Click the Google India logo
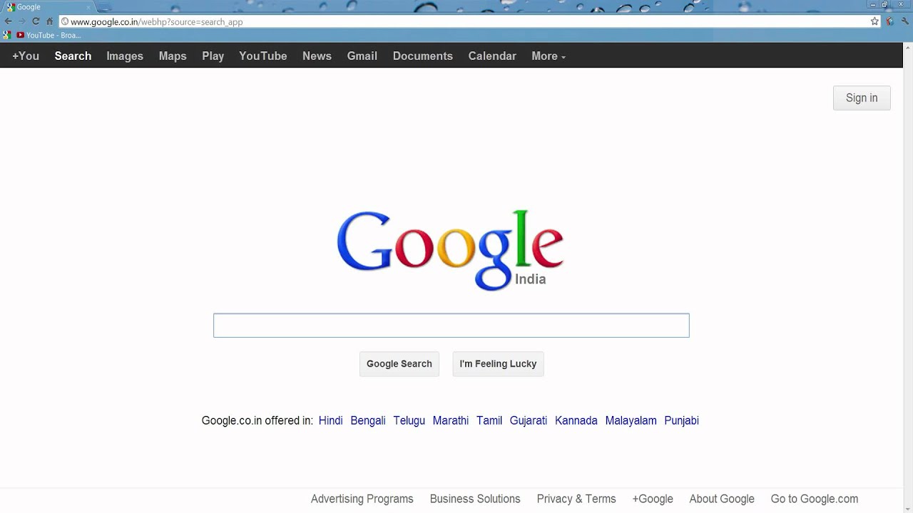Viewport: 913px width, 513px height. point(451,250)
